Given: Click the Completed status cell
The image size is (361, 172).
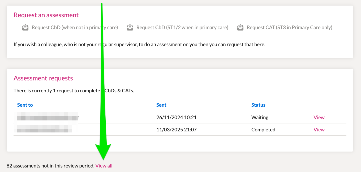Looking at the screenshot, I should tap(263, 130).
